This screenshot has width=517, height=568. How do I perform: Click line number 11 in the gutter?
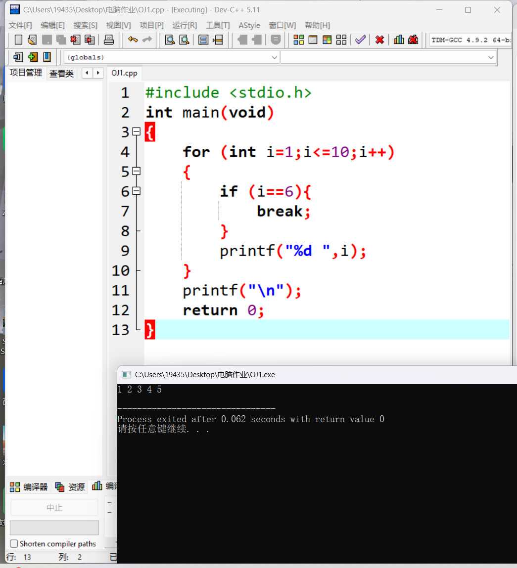pos(120,291)
